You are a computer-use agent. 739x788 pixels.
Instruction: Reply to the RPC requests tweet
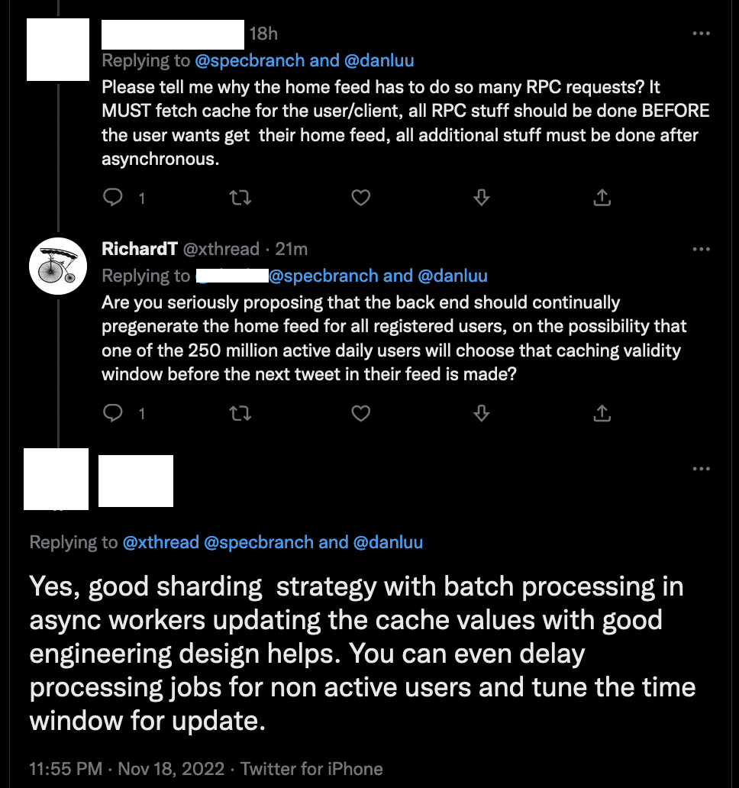tap(113, 198)
